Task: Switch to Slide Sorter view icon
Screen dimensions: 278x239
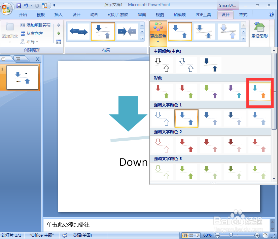Action: (191, 235)
